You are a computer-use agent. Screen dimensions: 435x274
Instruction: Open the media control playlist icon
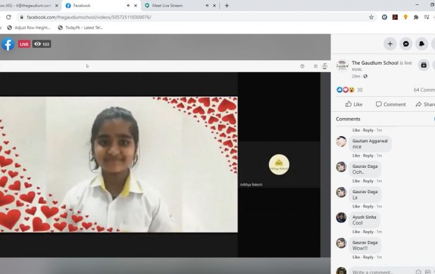426,17
